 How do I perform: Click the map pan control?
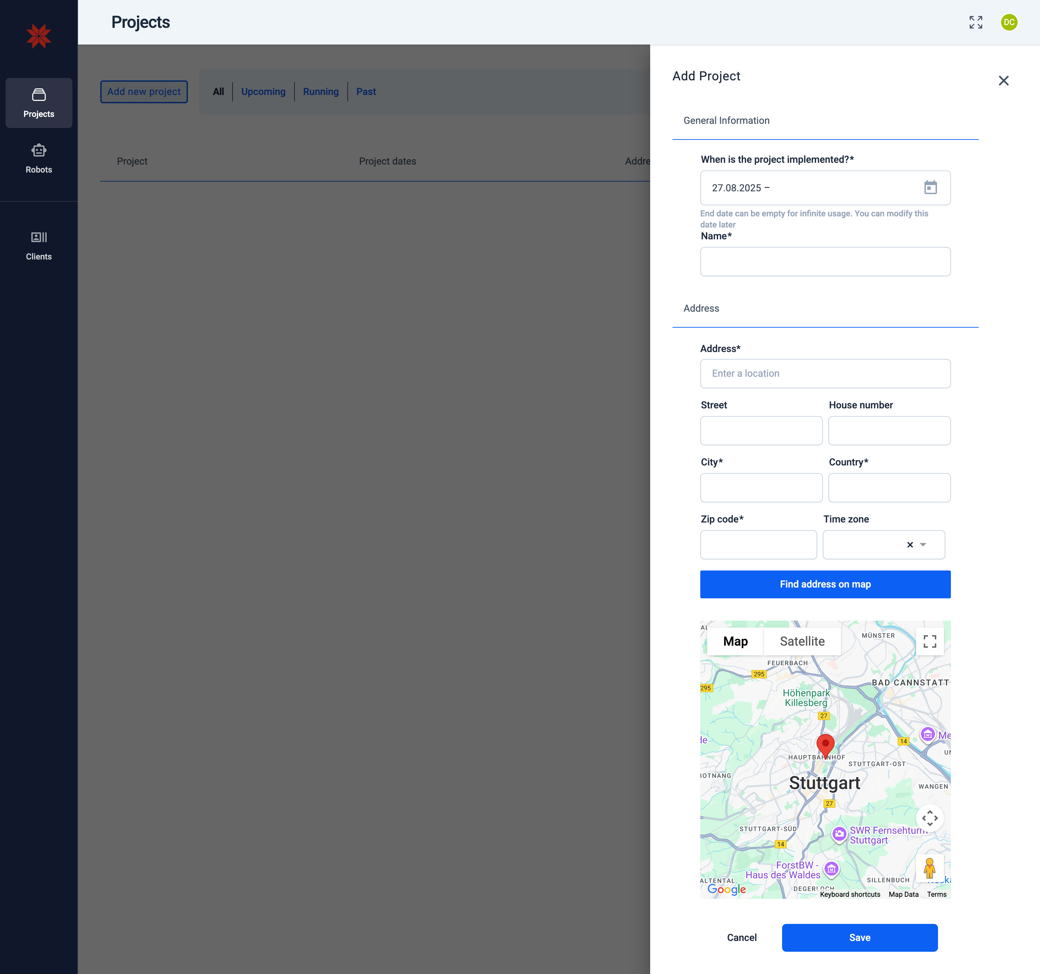tap(930, 818)
